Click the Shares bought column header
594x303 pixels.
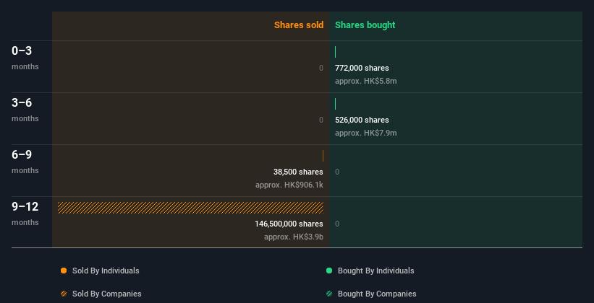(365, 25)
